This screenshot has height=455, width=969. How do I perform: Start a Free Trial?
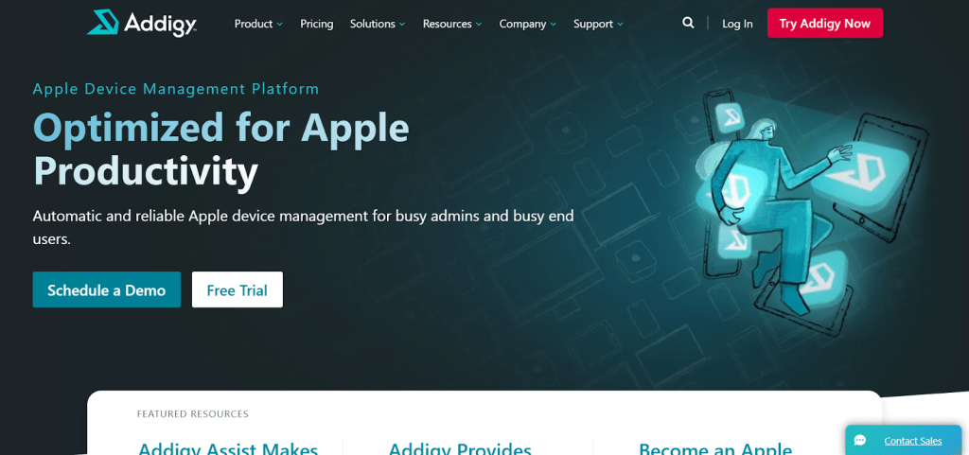coord(237,290)
